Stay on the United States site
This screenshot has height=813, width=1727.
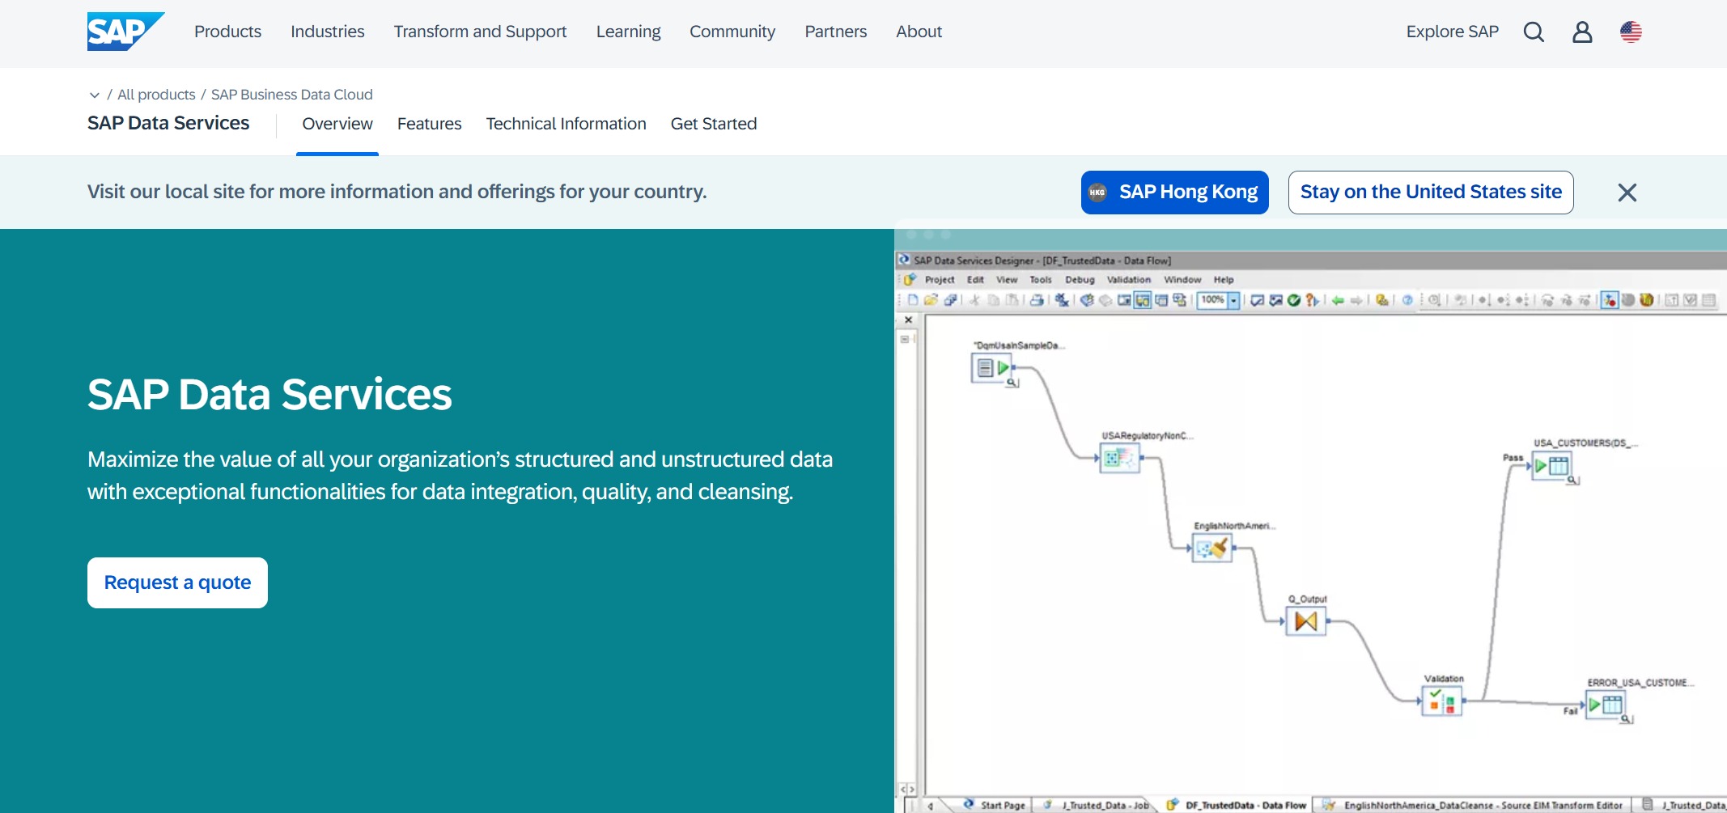1430,192
